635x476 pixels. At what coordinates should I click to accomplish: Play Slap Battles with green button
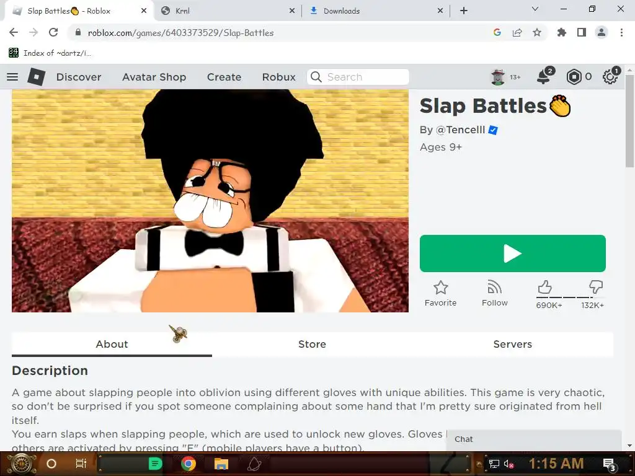click(x=512, y=253)
